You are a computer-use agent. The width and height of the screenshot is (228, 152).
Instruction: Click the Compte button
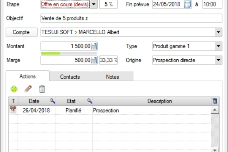point(21,32)
